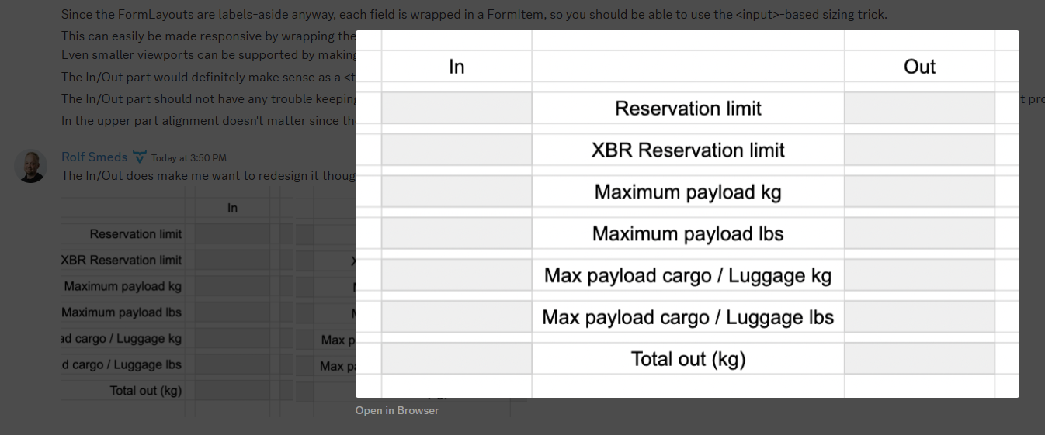
Task: Click the Vaadin role badge beside Rolf Smeds
Action: 140,157
